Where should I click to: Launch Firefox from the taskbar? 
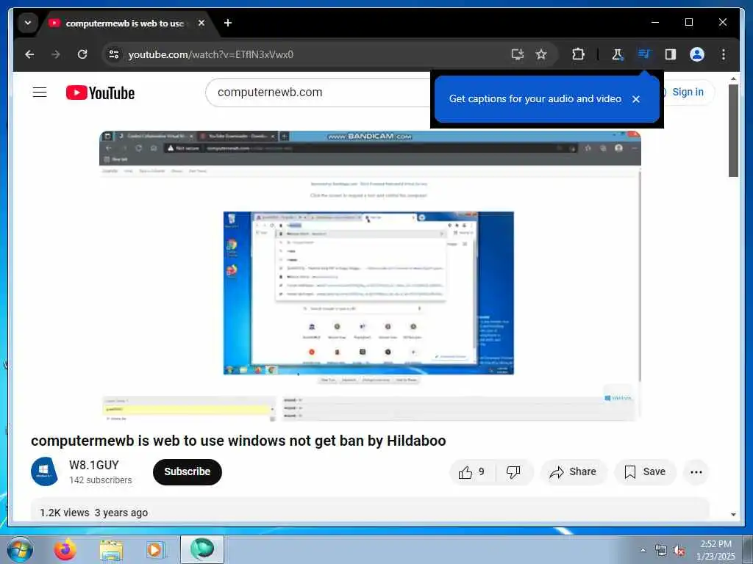tap(65, 549)
